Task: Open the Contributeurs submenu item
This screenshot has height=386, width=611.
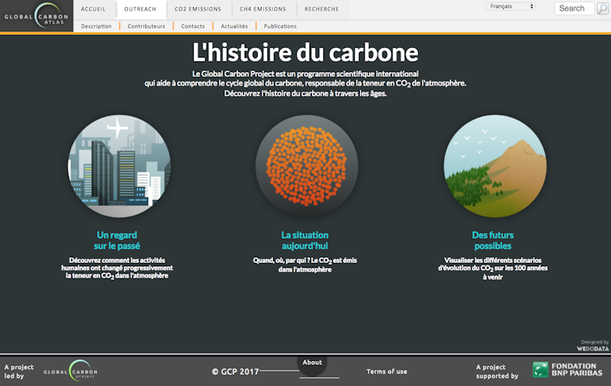Action: [146, 26]
